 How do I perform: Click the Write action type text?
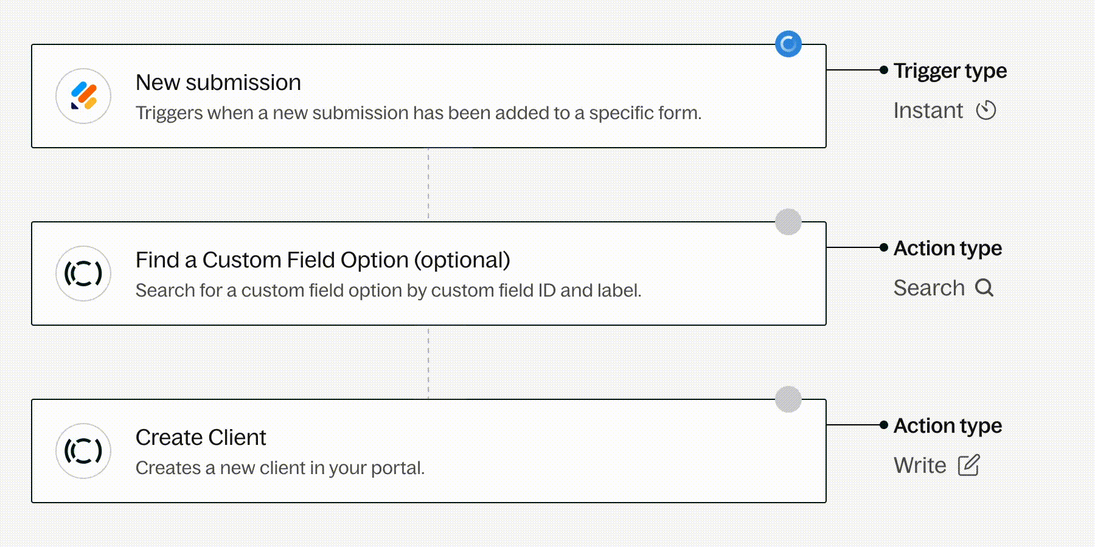[x=920, y=466]
